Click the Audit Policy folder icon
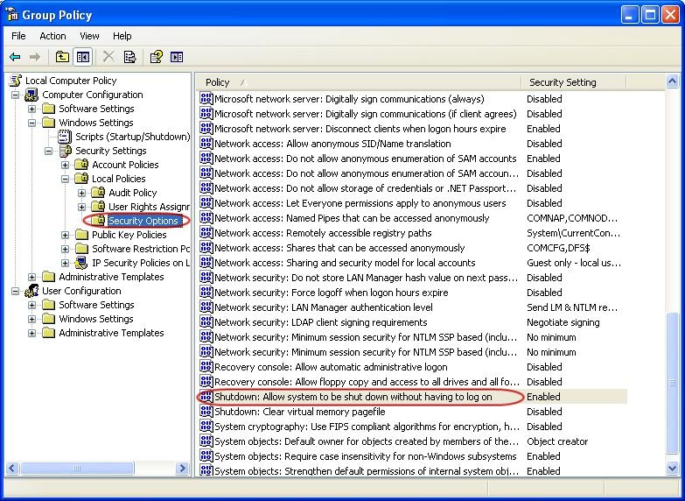Screen dimensions: 685x501 pyautogui.click(x=98, y=193)
